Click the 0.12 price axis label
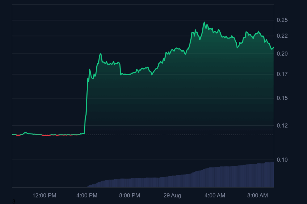Screen dimensions: 307x204 pyautogui.click(x=282, y=126)
